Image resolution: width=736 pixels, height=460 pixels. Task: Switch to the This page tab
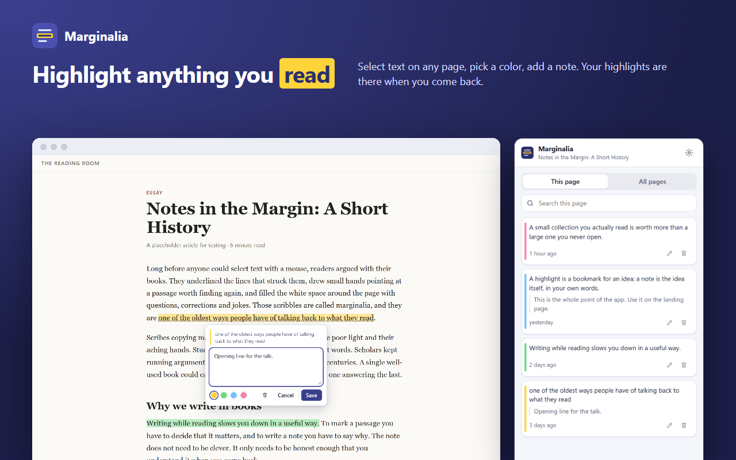click(x=565, y=182)
